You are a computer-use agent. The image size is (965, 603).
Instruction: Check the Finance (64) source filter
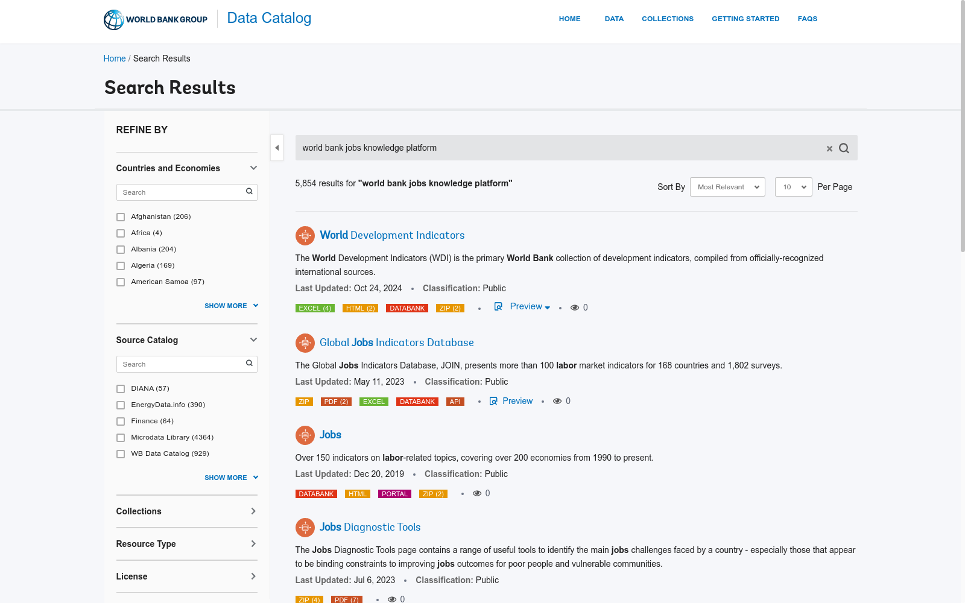pos(121,421)
